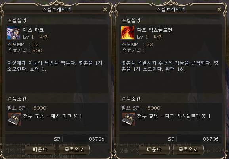This screenshot has height=159, width=229.
Task: Click the right window's 스킬트레이너 title bar
Action: click(171, 10)
